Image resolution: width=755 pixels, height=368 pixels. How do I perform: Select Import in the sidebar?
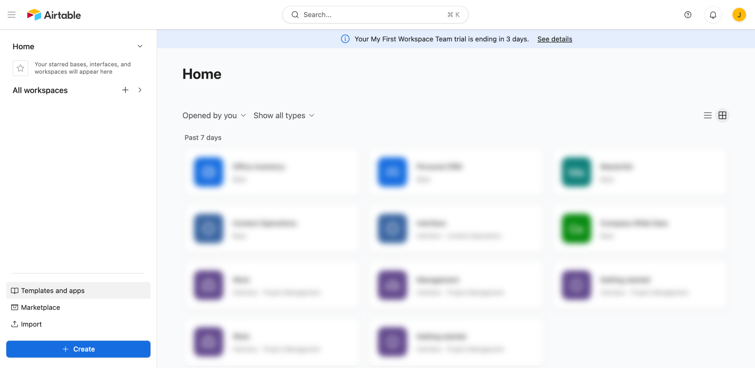[x=78, y=324]
